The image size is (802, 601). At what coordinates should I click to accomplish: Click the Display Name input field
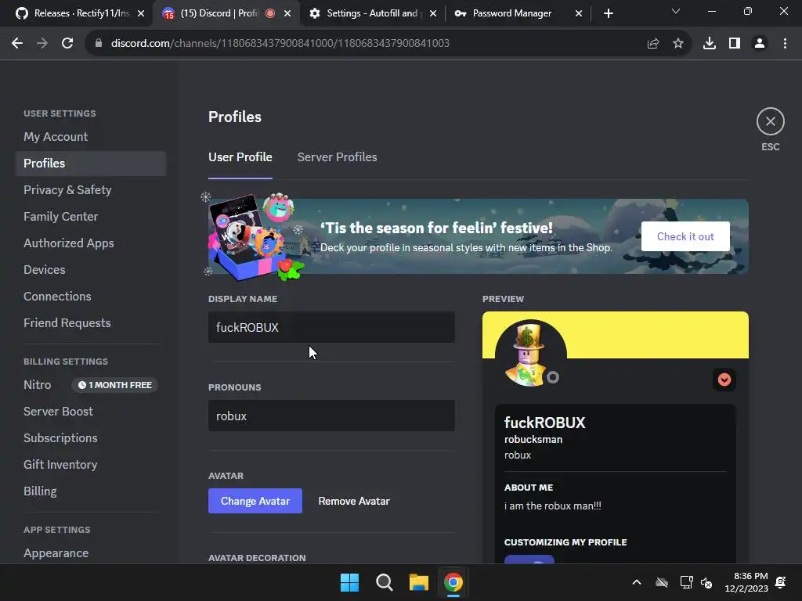(x=331, y=328)
